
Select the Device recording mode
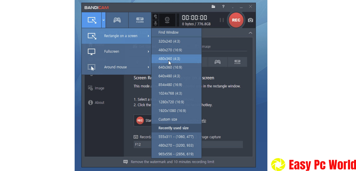tap(139, 20)
